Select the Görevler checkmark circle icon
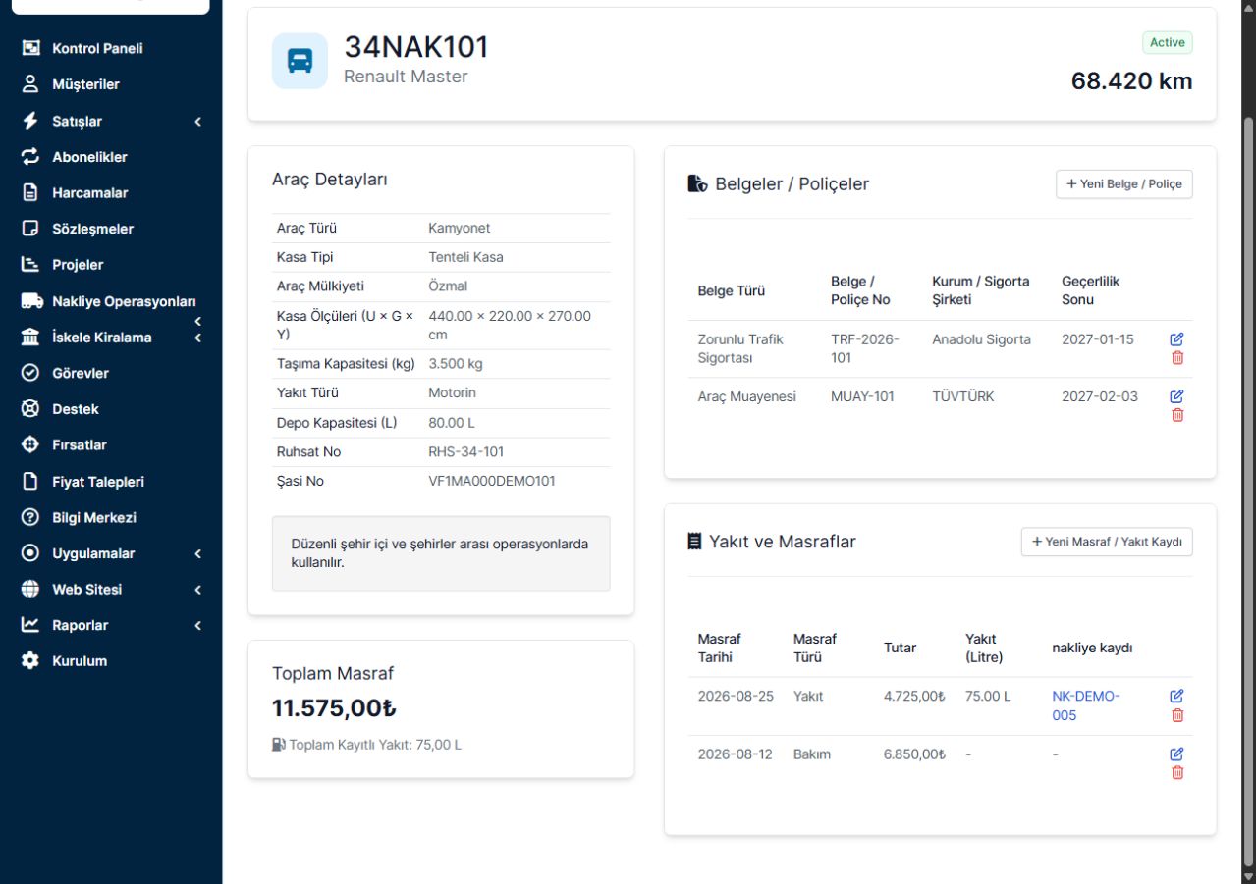This screenshot has height=884, width=1256. [30, 373]
